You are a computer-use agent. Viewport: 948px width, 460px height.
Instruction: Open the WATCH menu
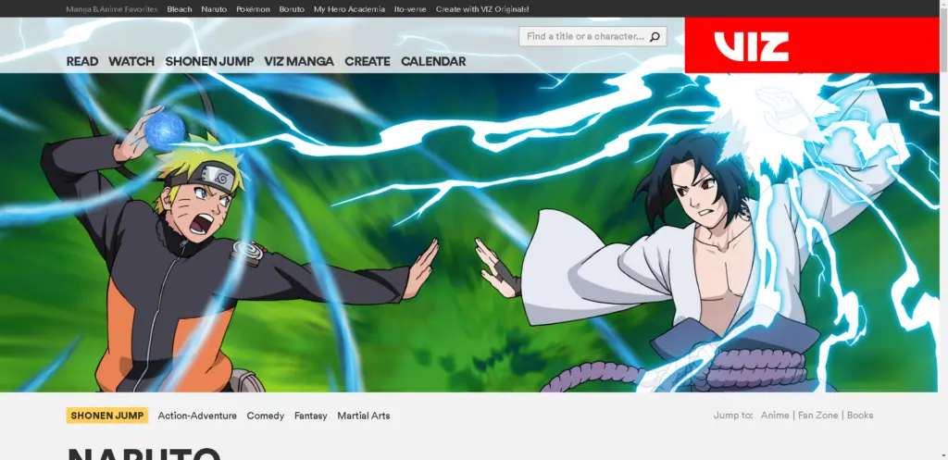[x=131, y=61]
